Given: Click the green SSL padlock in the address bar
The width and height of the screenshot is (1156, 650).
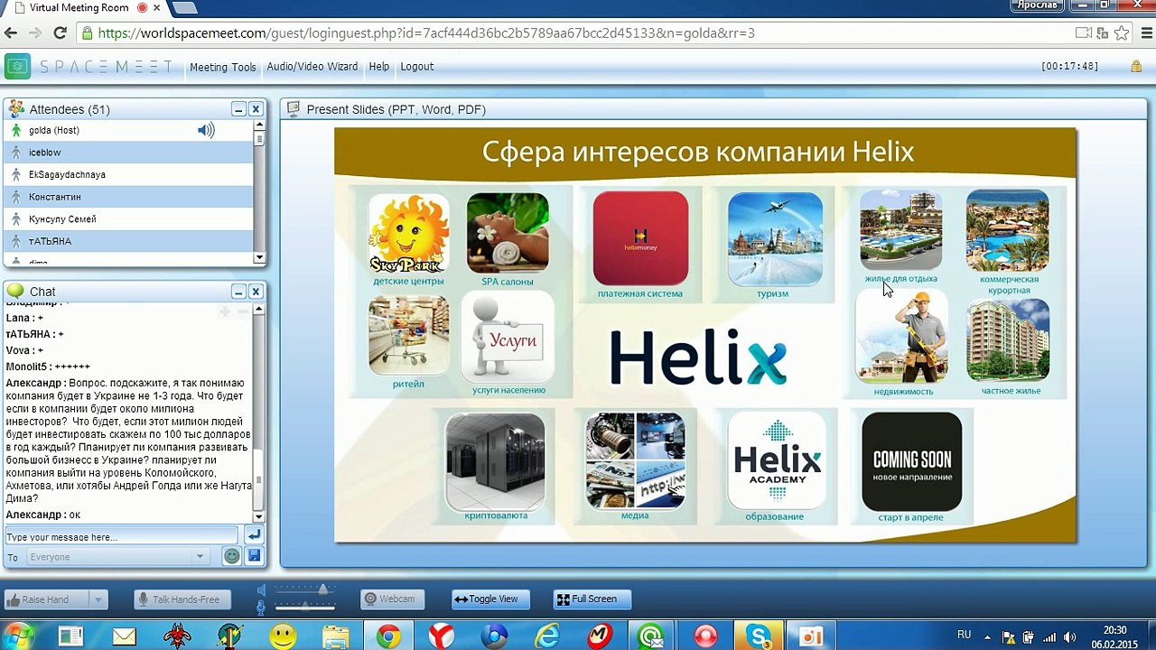Looking at the screenshot, I should point(87,33).
